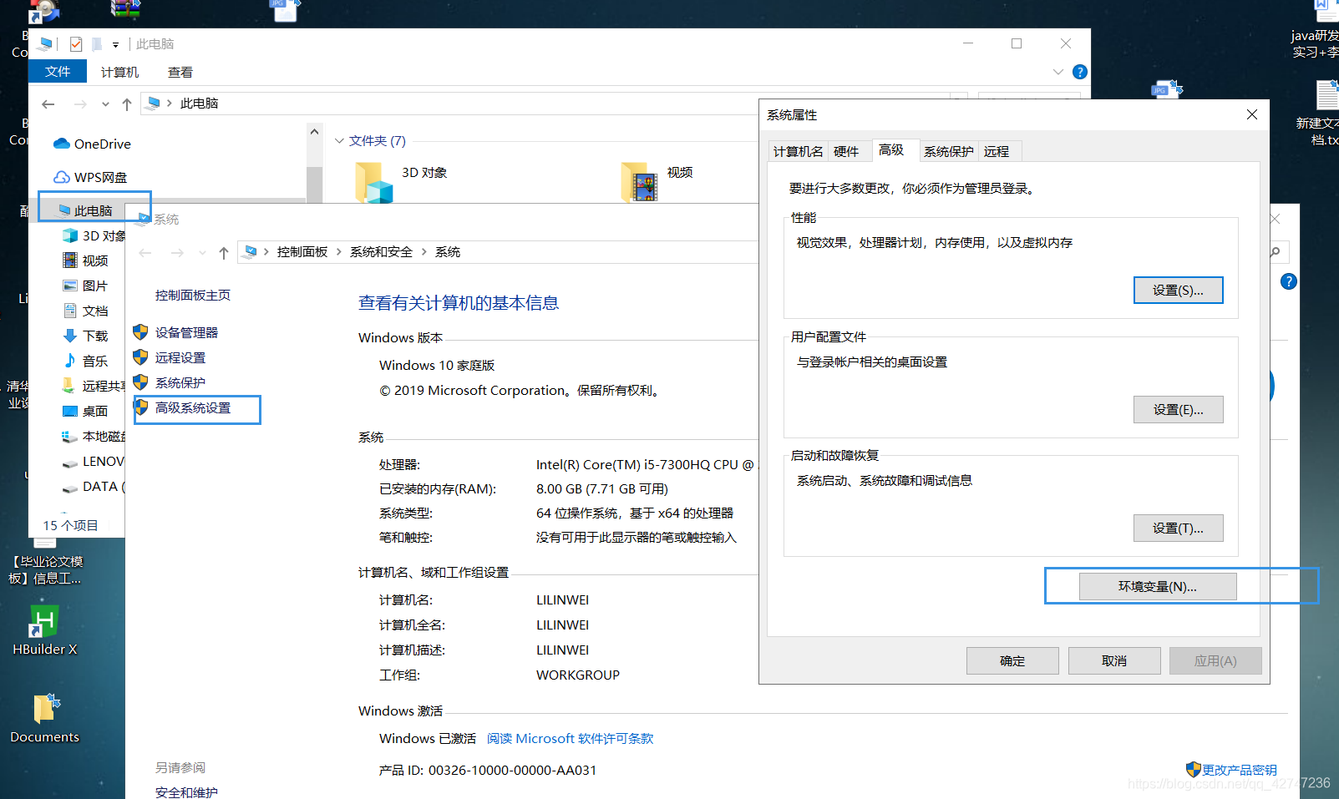
Task: Open 查看 ribbon tab
Action: coord(180,73)
